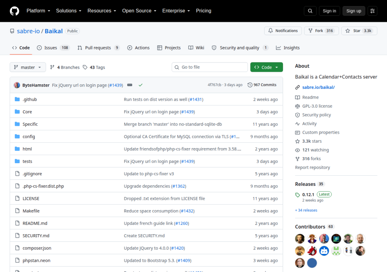Expand the Resources menu
The width and height of the screenshot is (387, 272).
click(x=102, y=11)
